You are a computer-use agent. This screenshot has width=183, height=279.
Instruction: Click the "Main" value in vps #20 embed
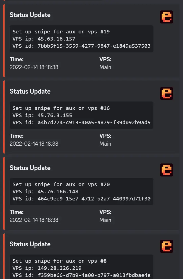coord(105,220)
